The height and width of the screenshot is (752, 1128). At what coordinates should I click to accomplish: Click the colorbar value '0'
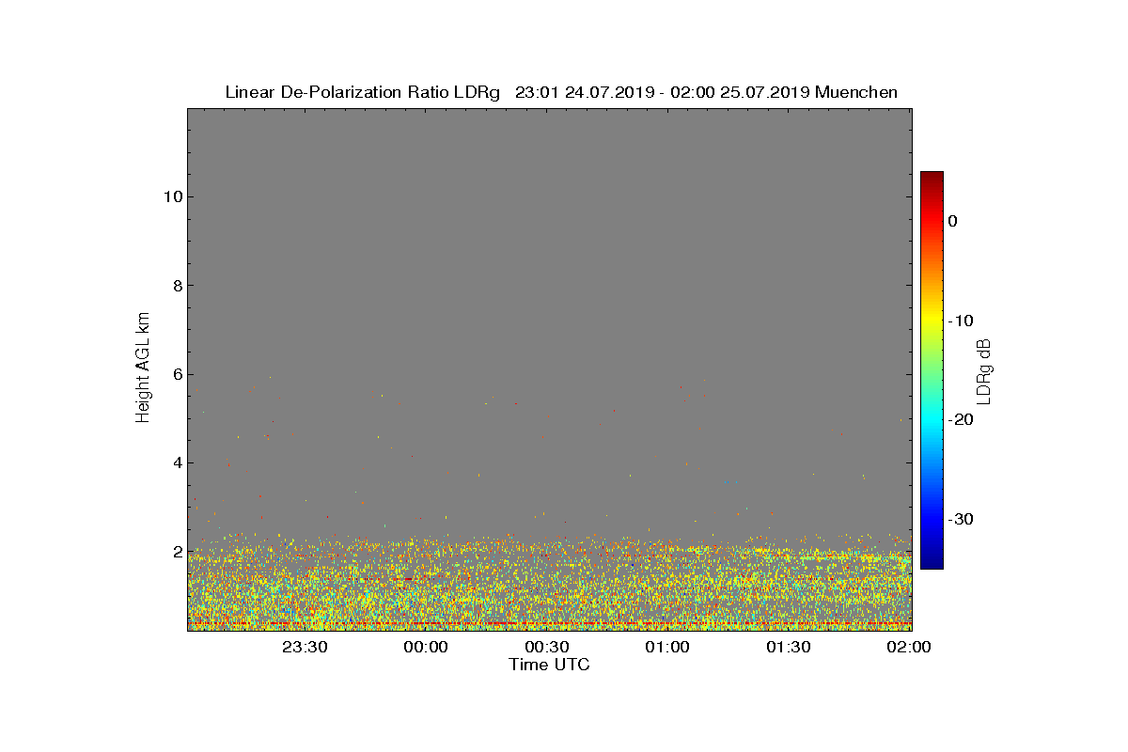pyautogui.click(x=952, y=221)
